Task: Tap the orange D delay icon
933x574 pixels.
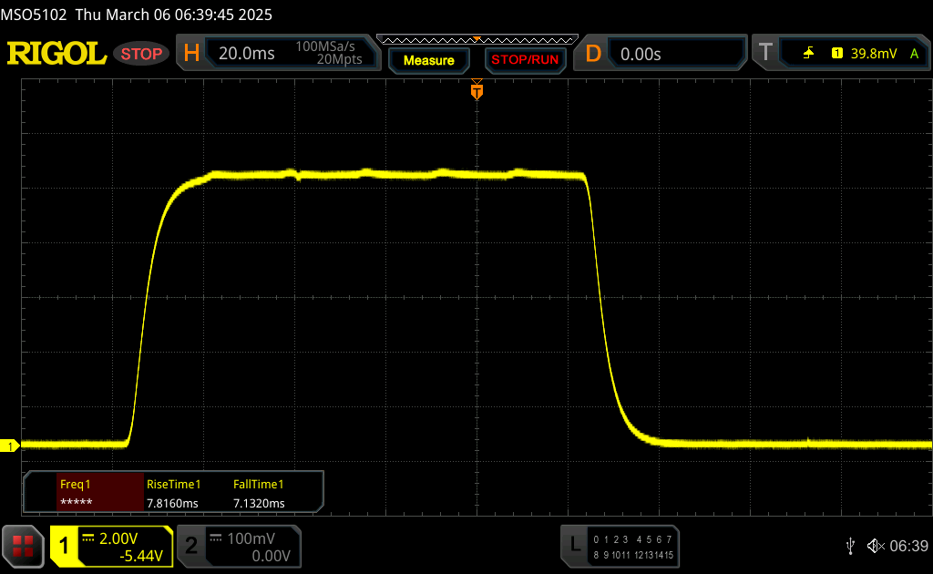Action: click(x=593, y=54)
